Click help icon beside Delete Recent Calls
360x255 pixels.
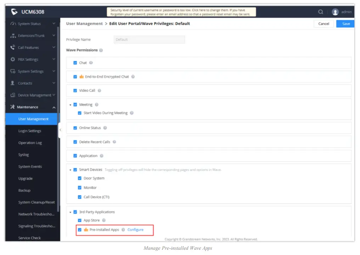(114, 142)
